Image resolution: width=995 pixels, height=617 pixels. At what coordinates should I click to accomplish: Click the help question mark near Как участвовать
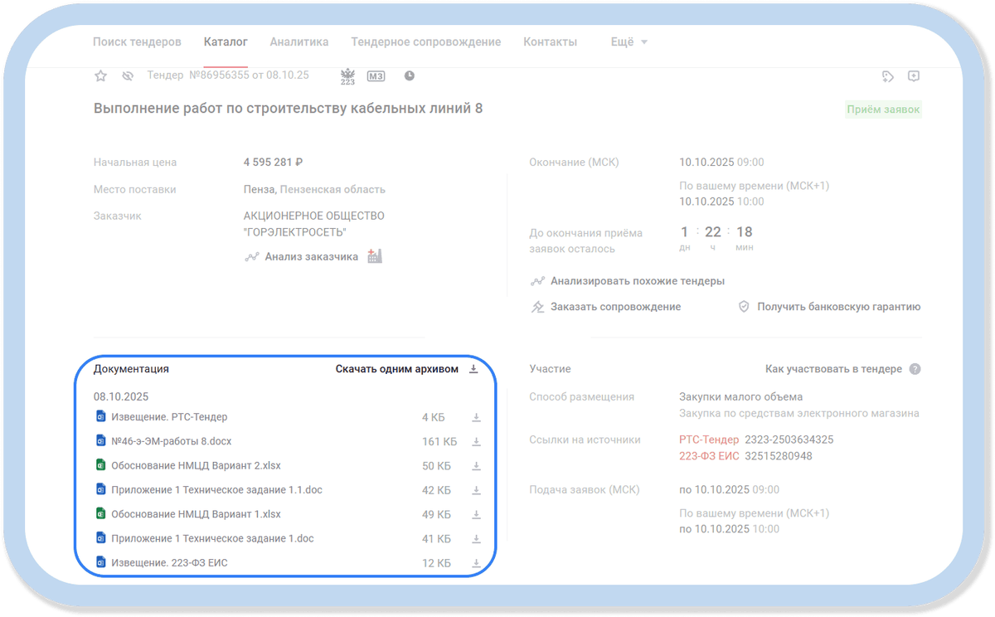click(915, 369)
